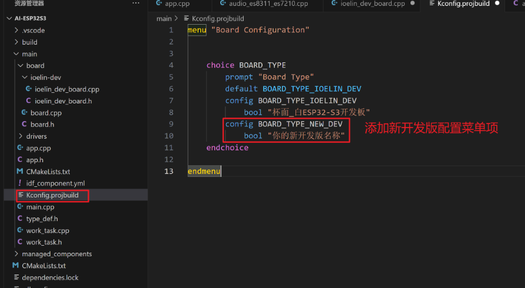Image resolution: width=525 pixels, height=288 pixels.
Task: Open app.h file
Action: [x=35, y=160]
